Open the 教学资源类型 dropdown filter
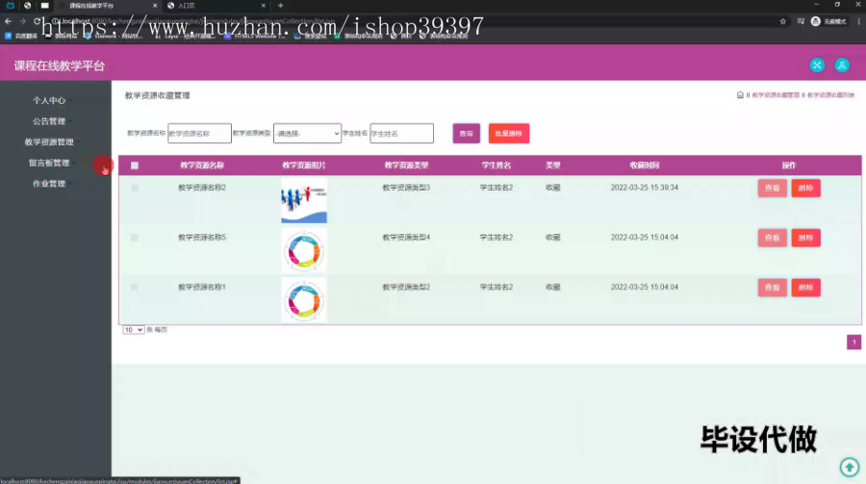Viewport: 866px width, 484px height. click(307, 133)
